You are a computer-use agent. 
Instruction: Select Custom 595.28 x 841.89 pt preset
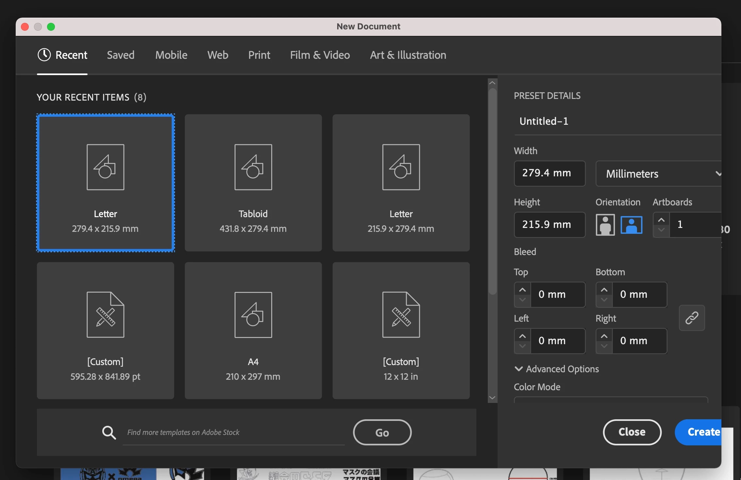tap(105, 330)
